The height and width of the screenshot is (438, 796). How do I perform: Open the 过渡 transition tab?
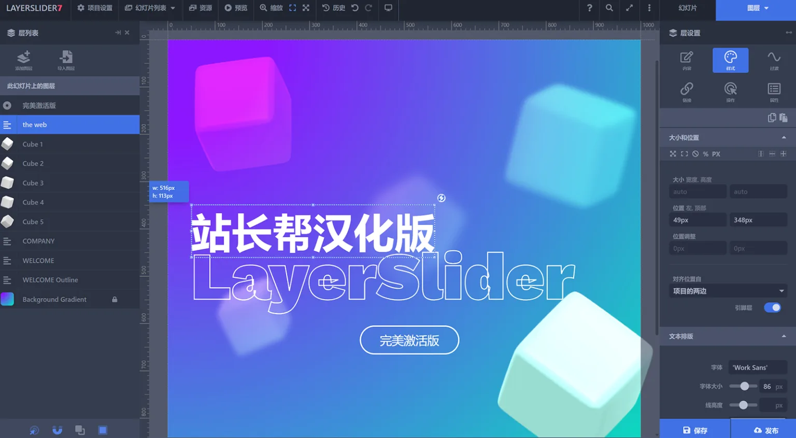pos(774,60)
